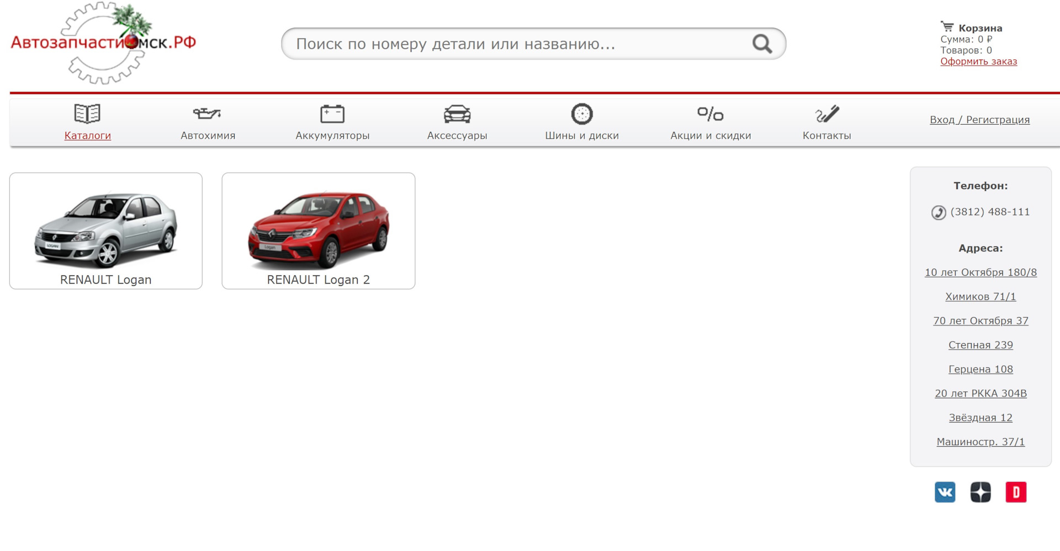This screenshot has height=551, width=1060.
Task: Open the Химиков 71/1 address link
Action: [981, 296]
